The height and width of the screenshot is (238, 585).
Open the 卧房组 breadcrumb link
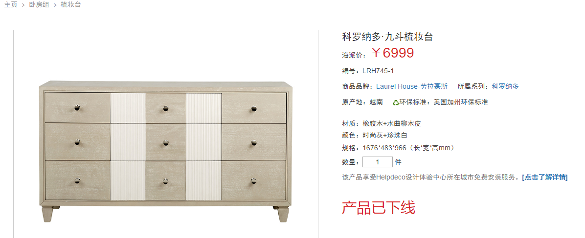[x=39, y=5]
